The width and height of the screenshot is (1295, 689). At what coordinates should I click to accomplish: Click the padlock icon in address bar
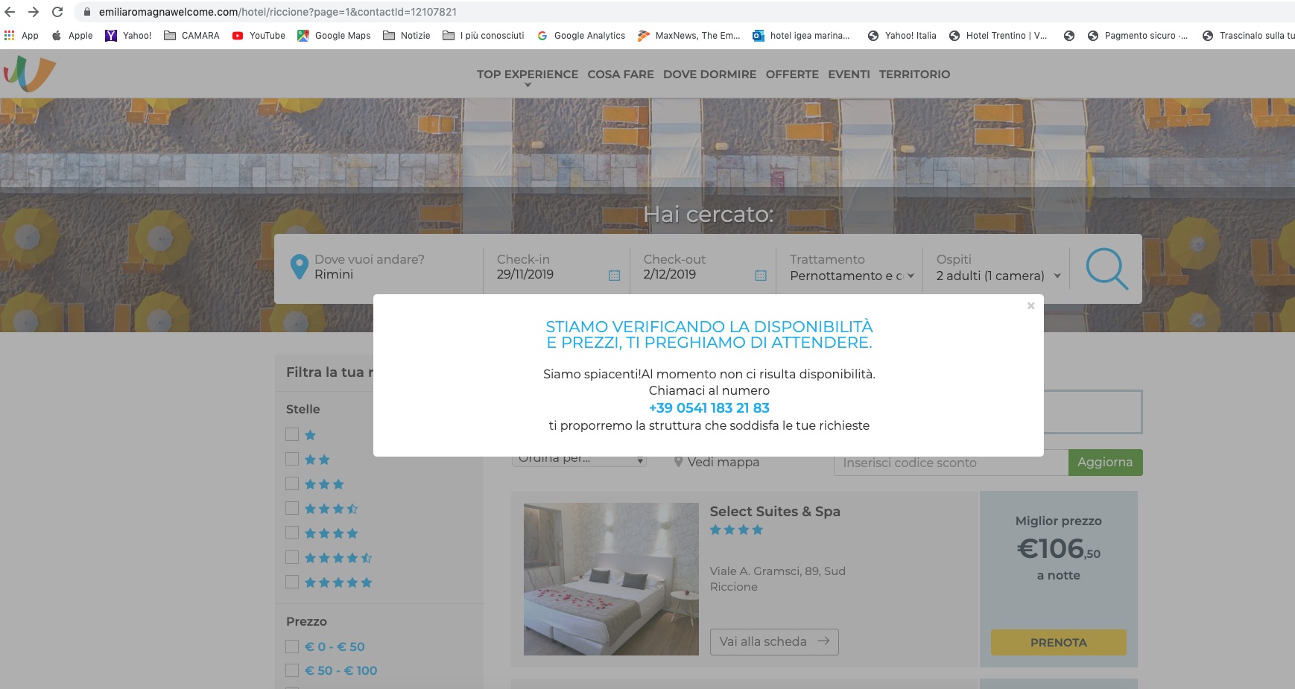coord(87,12)
